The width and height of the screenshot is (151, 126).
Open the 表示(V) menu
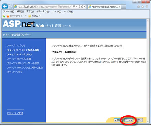[30, 11]
